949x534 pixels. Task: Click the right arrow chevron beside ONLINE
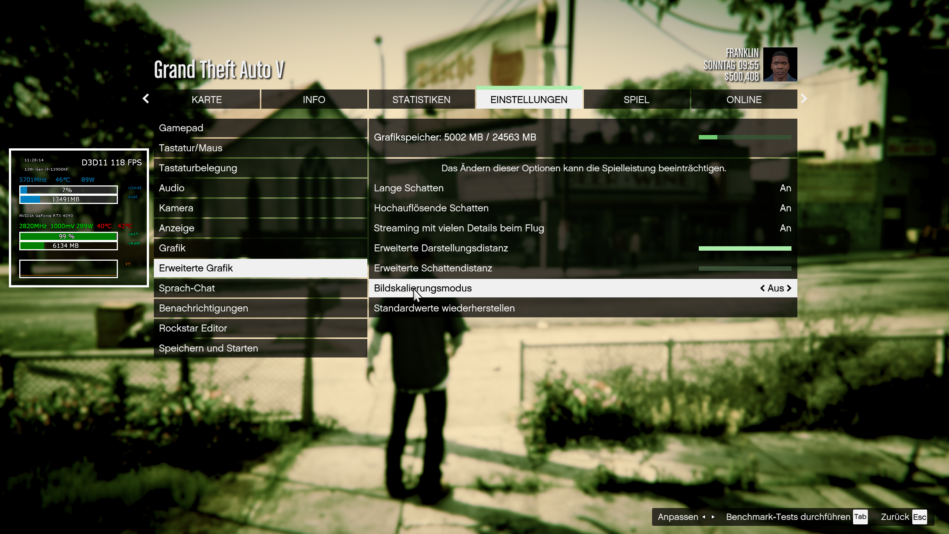tap(804, 99)
